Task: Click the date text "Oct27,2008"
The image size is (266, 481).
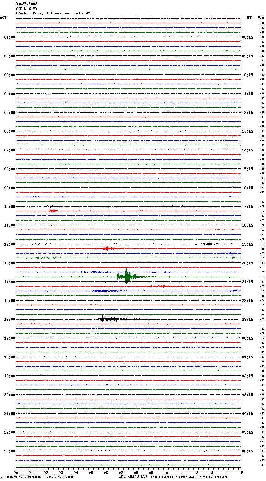Action: click(x=26, y=4)
